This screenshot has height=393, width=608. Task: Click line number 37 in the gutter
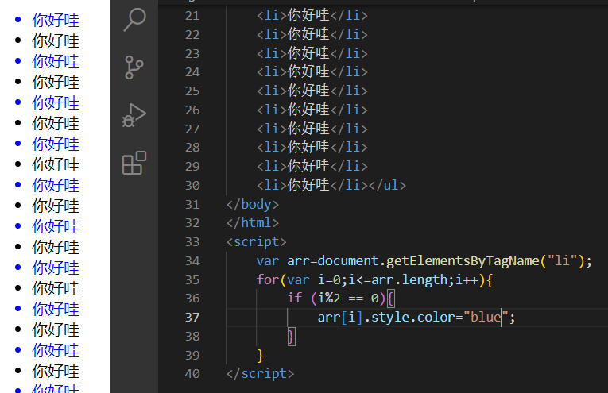(x=192, y=318)
